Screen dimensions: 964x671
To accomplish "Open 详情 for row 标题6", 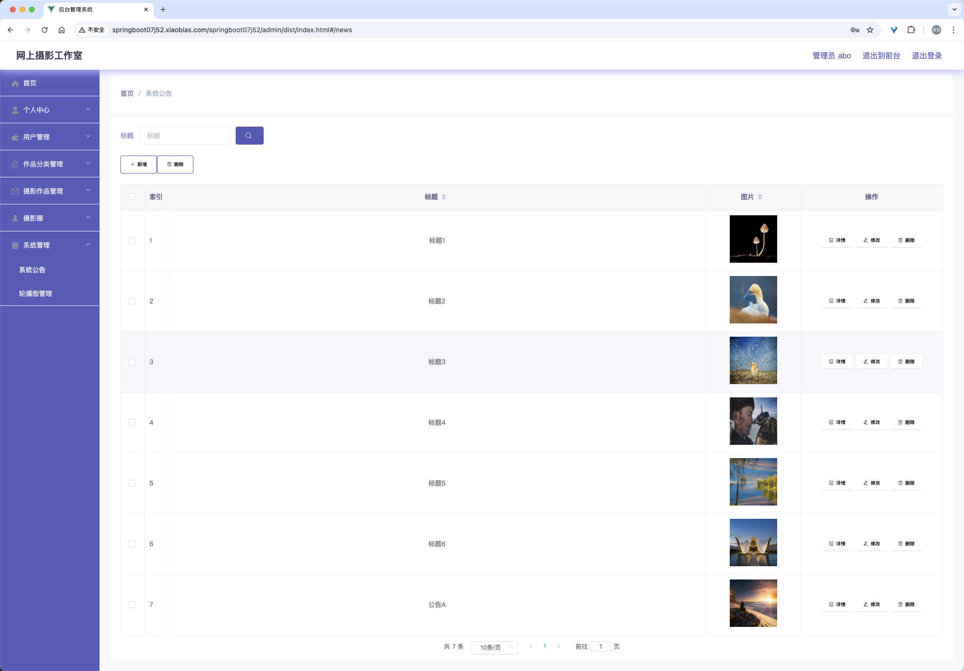I will (x=837, y=544).
